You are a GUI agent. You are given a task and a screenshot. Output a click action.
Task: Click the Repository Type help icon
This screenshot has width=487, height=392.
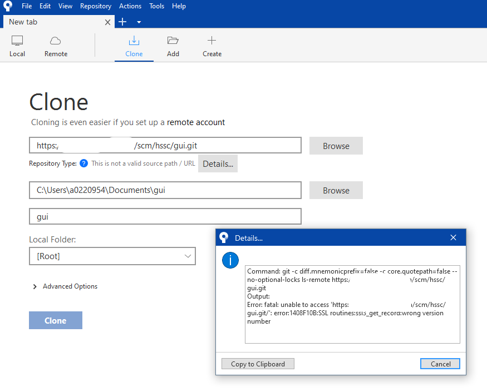click(x=83, y=163)
